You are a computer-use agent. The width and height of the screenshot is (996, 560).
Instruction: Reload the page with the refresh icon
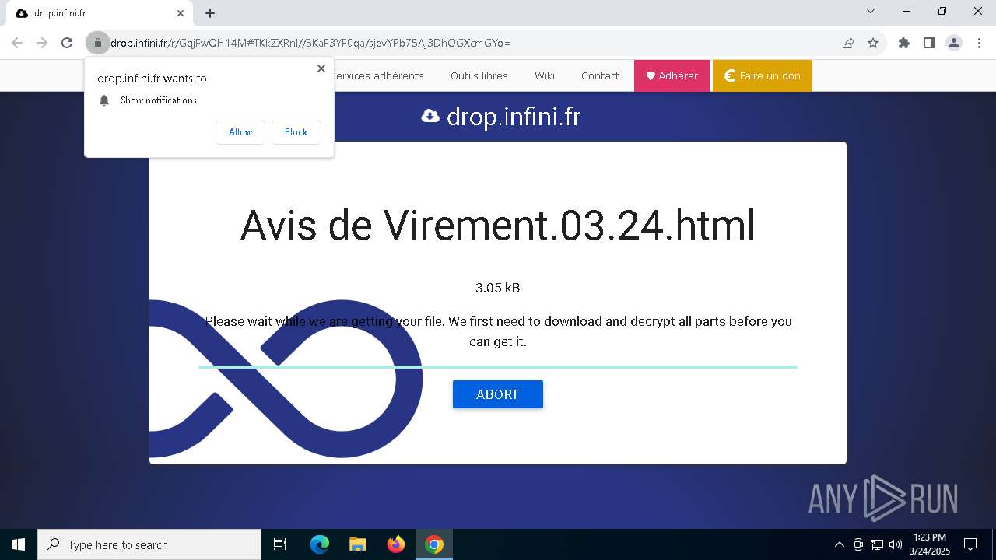[67, 44]
